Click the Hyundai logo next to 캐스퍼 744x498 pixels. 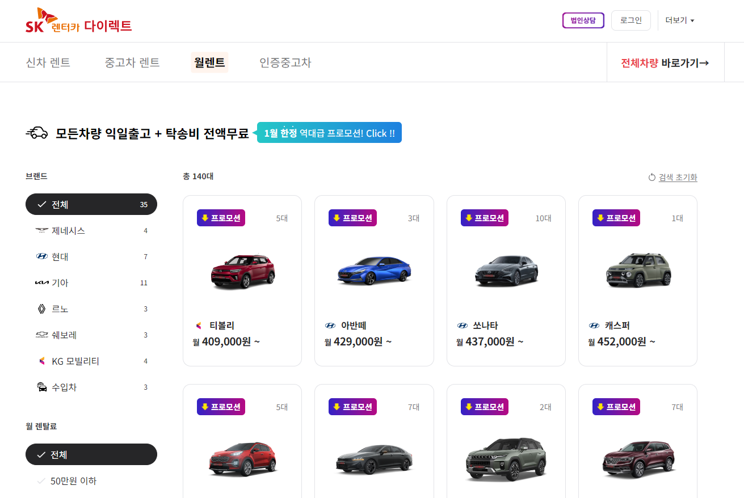pos(594,326)
